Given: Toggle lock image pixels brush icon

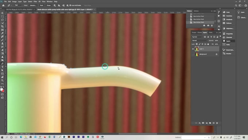Looking at the screenshot, I should tap(199, 44).
